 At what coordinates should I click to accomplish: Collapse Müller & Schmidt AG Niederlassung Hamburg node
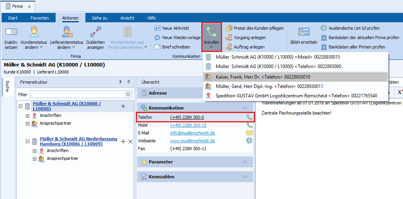point(28,142)
